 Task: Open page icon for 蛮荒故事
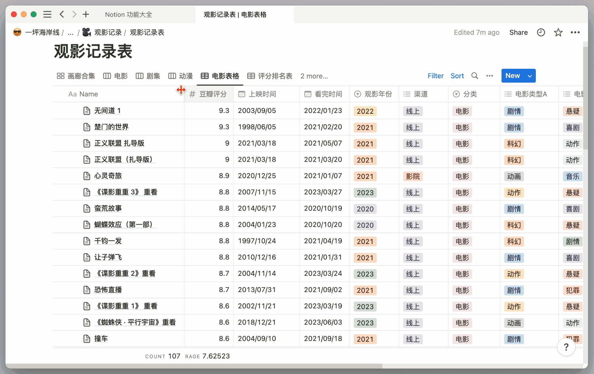(87, 209)
